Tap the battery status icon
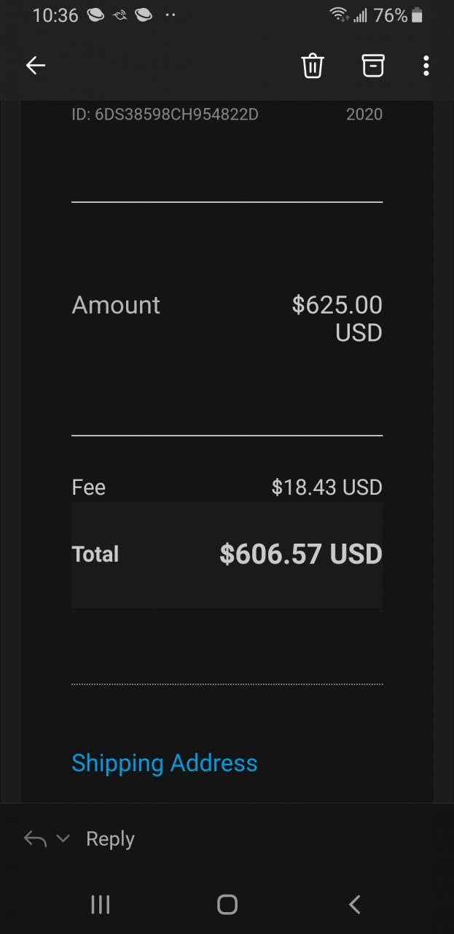The height and width of the screenshot is (934, 454). coord(417,15)
